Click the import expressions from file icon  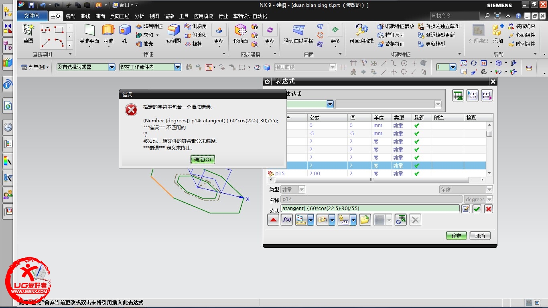tap(473, 95)
